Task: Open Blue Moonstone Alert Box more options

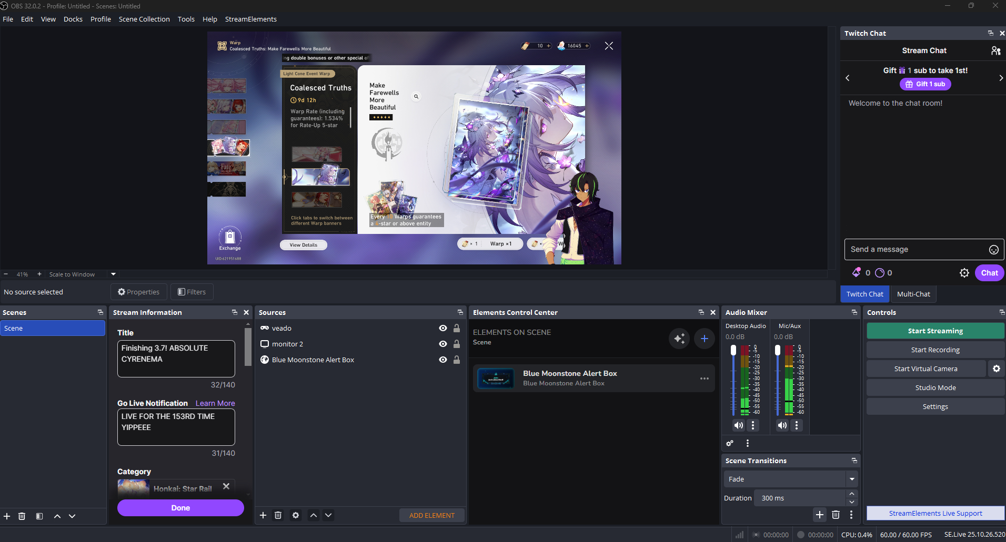Action: coord(704,379)
